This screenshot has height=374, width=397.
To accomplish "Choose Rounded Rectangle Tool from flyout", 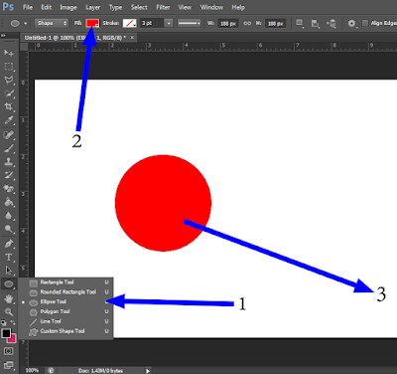I will (x=66, y=292).
